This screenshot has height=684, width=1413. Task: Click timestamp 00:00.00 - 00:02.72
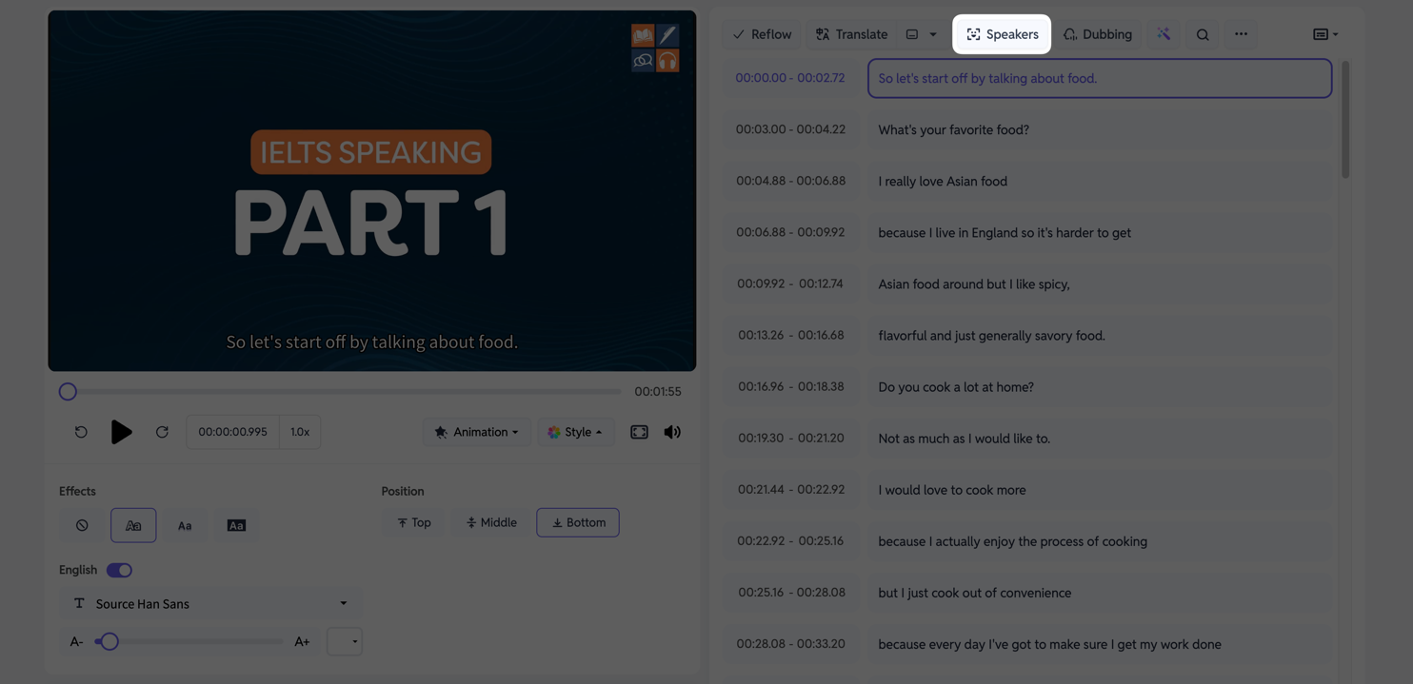[790, 78]
